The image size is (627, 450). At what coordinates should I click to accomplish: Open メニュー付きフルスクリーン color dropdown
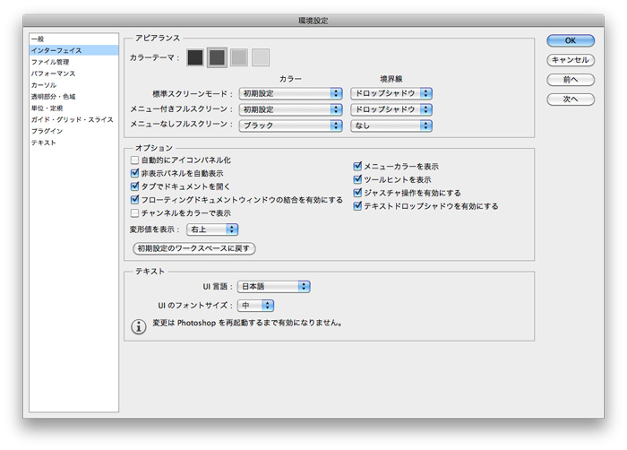[x=291, y=109]
